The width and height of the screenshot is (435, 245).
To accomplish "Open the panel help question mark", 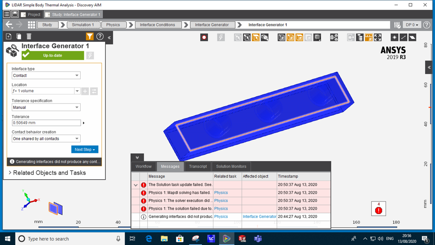I will click(100, 36).
